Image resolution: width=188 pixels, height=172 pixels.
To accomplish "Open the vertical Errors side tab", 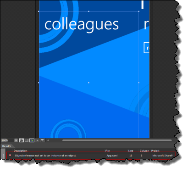I will [3, 154].
